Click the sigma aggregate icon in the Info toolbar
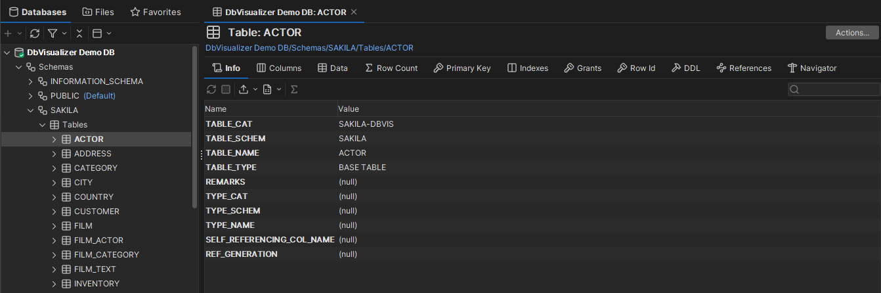881x293 pixels. pyautogui.click(x=294, y=89)
